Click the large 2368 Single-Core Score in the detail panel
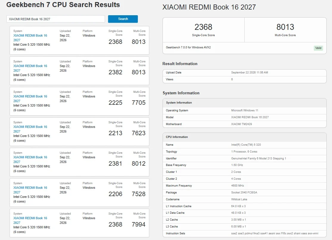Image resolution: width=332 pixels, height=240 pixels. tap(203, 27)
